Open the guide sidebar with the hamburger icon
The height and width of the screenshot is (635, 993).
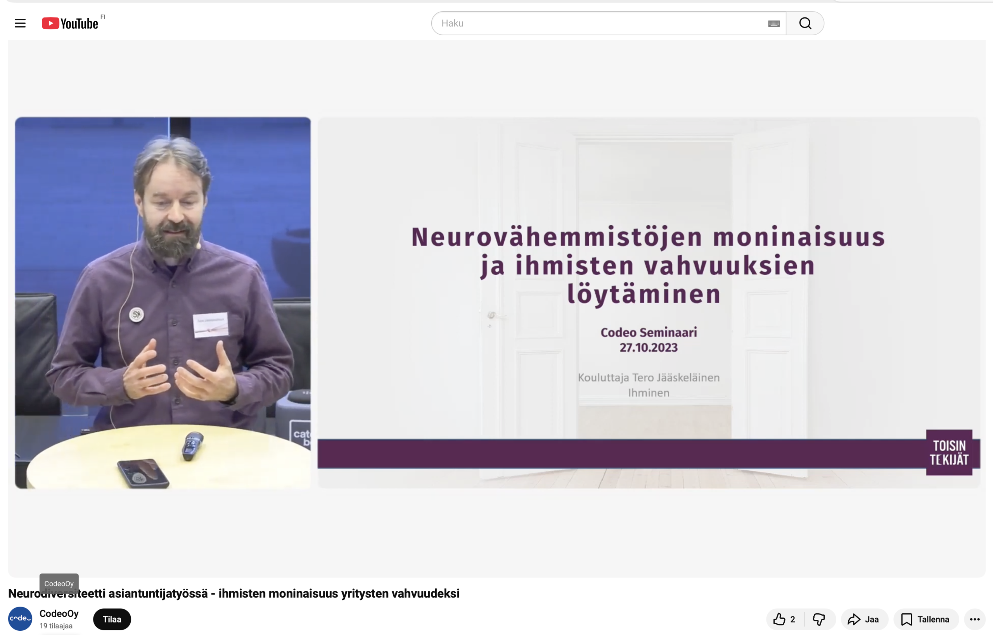20,23
